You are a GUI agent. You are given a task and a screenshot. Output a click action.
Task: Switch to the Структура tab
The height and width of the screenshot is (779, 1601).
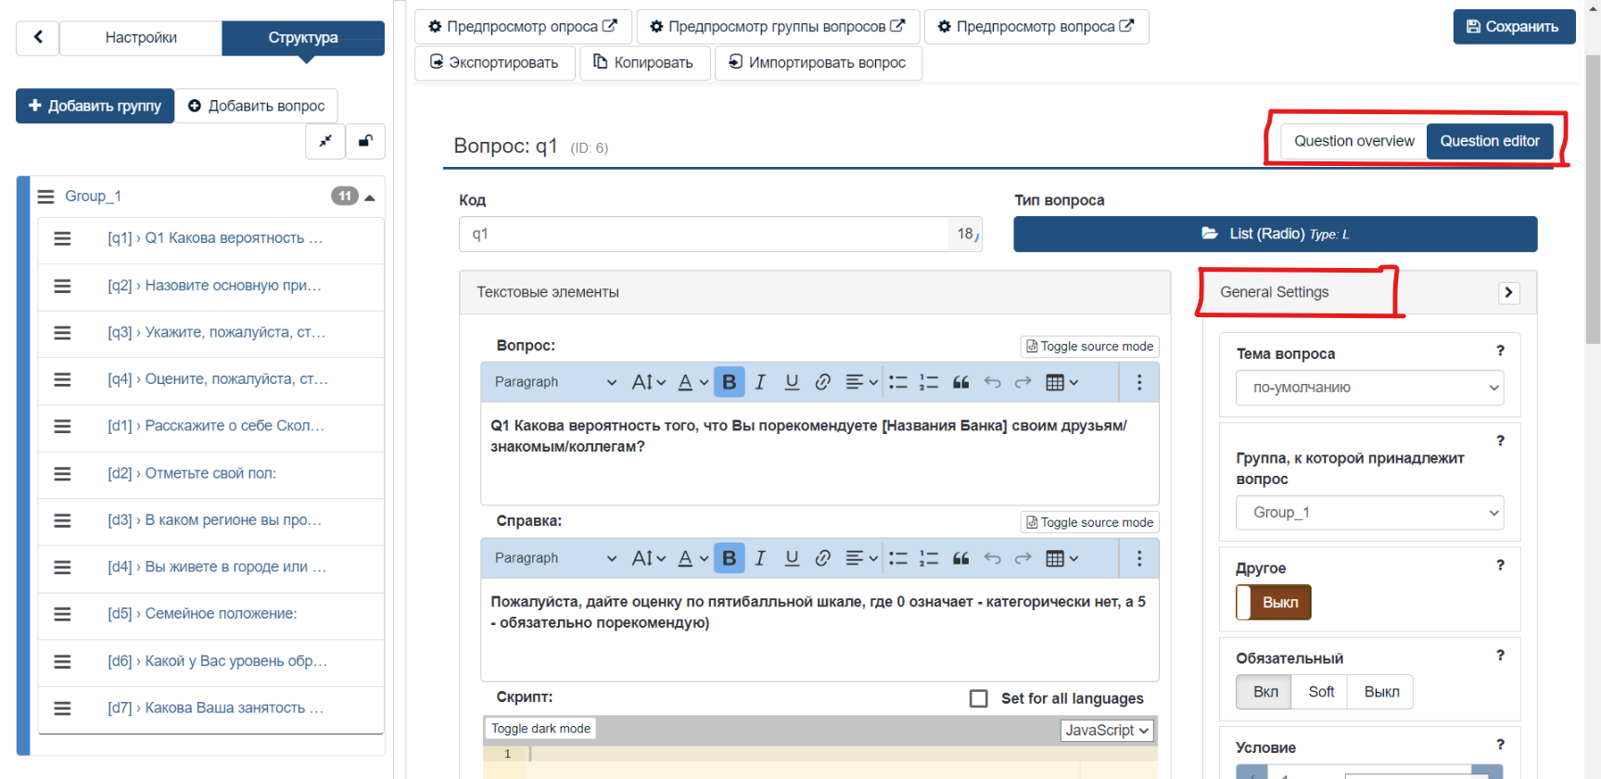[x=303, y=38]
